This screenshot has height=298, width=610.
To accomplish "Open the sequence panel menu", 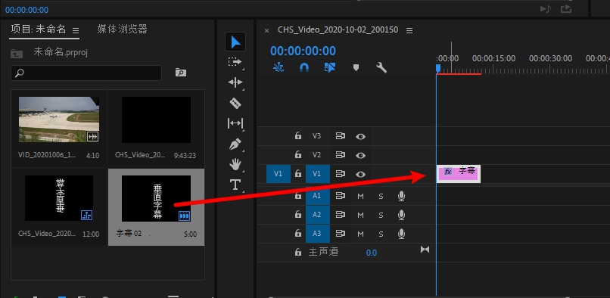I will coord(409,30).
